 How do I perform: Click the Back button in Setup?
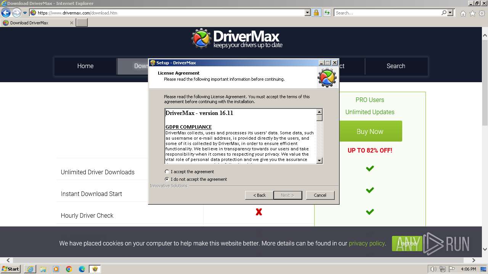click(x=259, y=195)
